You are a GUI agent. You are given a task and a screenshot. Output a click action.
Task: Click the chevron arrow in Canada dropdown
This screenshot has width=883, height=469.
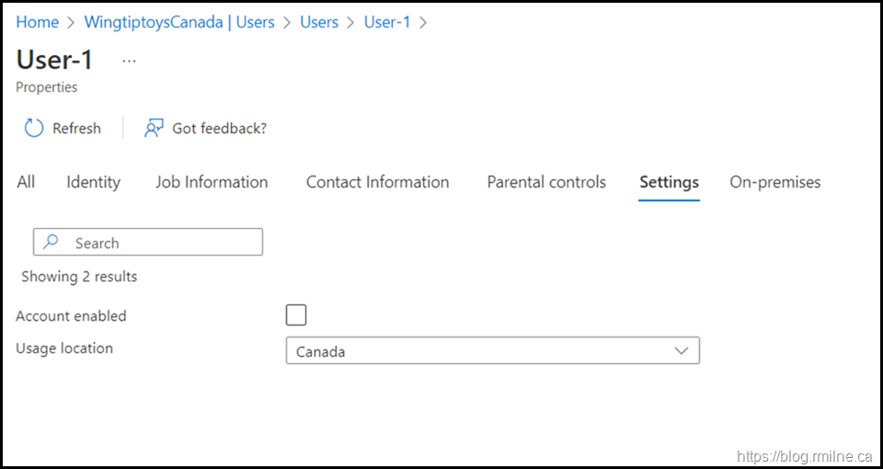tap(681, 350)
